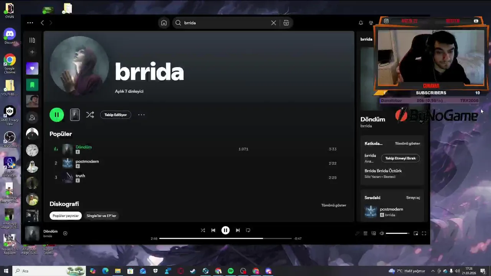Open Spotify Home
Screen dimensions: 491x276
coord(164,23)
